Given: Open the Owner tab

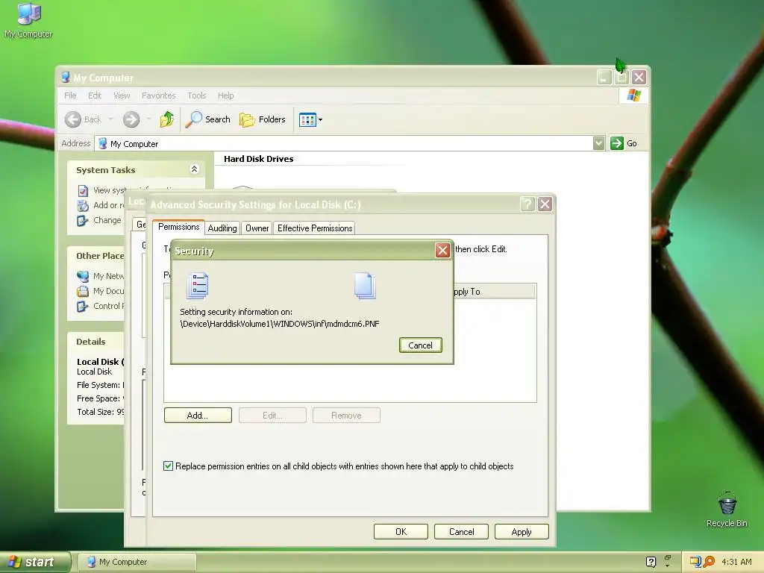Looking at the screenshot, I should (x=257, y=228).
